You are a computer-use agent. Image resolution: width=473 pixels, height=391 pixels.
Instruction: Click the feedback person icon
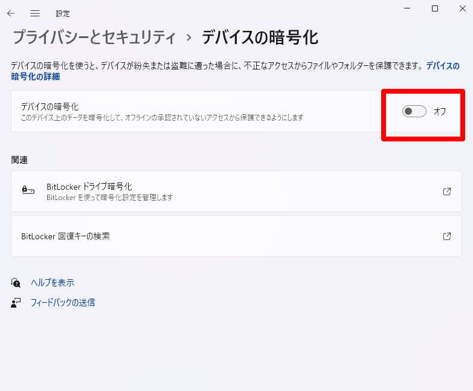[16, 303]
